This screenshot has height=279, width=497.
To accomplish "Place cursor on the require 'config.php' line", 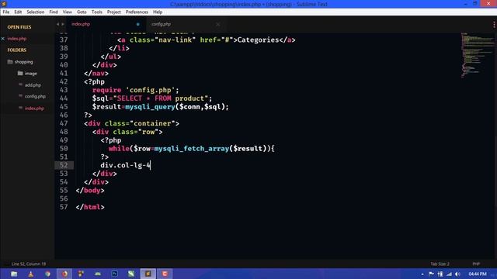I will point(136,90).
